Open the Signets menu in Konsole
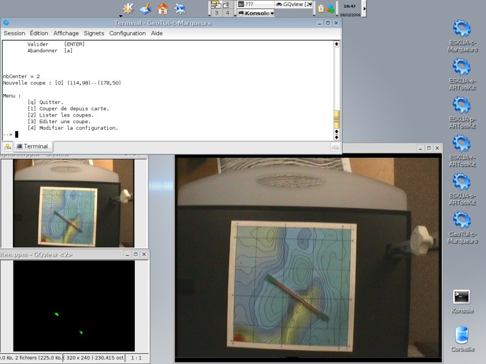 94,33
